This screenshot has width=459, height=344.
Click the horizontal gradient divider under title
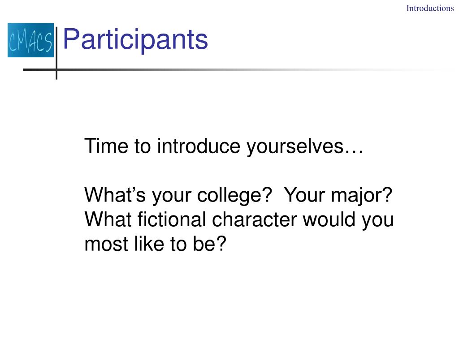(x=238, y=70)
